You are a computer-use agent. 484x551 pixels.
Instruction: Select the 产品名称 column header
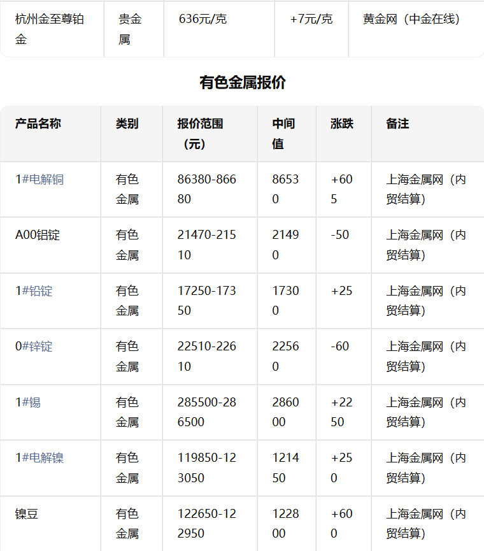coord(38,124)
